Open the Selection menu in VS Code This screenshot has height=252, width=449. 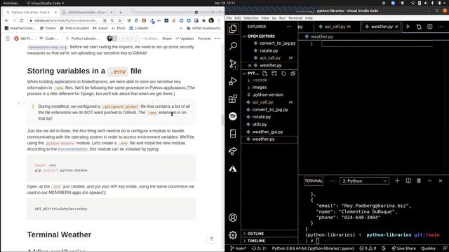(x=251, y=17)
